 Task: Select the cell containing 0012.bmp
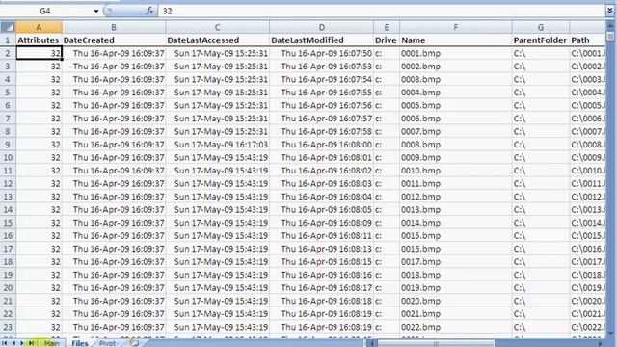tap(456, 197)
